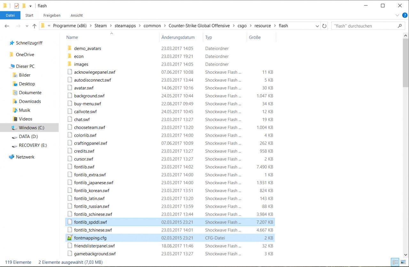409x267 pixels.
Task: Click steamapps in the address breadcrumb
Action: (125, 26)
